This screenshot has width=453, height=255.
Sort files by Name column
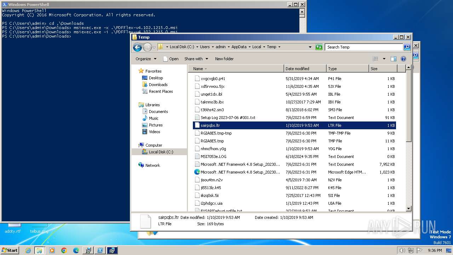pyautogui.click(x=236, y=69)
